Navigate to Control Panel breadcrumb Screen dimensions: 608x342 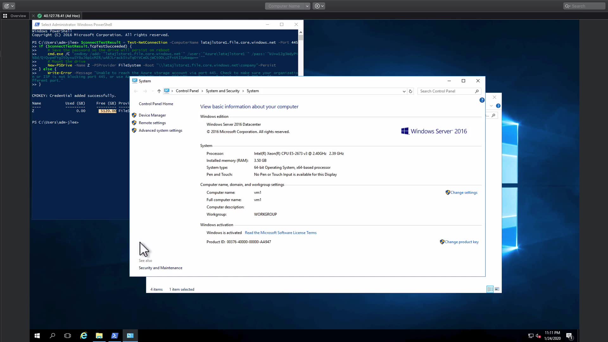pos(187,91)
